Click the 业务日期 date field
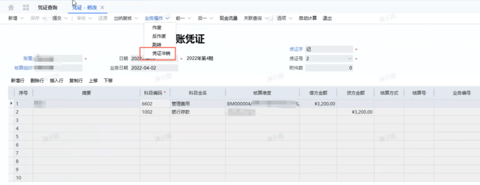480x185 pixels. pos(154,68)
